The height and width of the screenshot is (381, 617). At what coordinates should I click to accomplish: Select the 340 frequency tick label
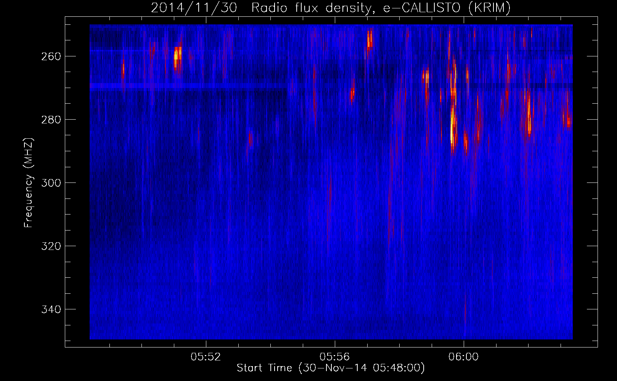click(51, 309)
